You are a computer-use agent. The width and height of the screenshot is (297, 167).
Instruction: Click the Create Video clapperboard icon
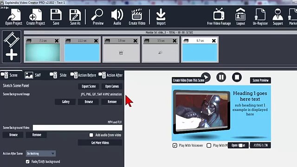click(137, 17)
